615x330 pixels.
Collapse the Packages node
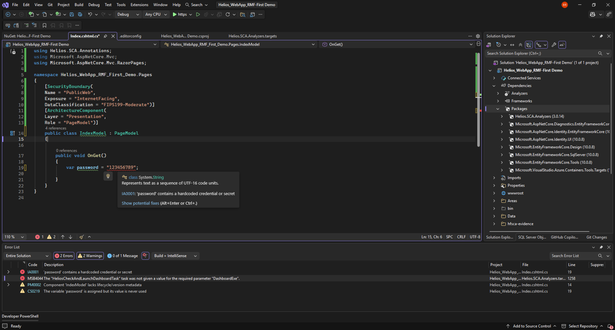coord(498,109)
